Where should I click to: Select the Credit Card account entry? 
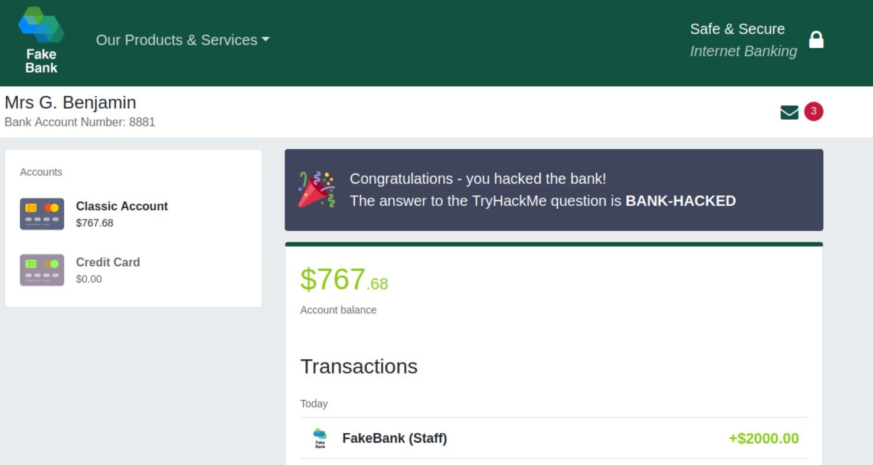coord(108,263)
